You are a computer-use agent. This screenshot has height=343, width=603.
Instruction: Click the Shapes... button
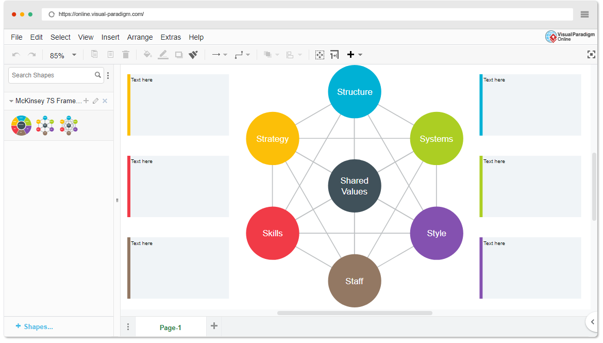(34, 326)
